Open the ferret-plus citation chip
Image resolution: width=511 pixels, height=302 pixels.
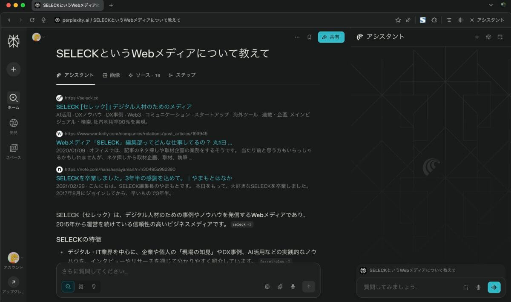click(275, 261)
